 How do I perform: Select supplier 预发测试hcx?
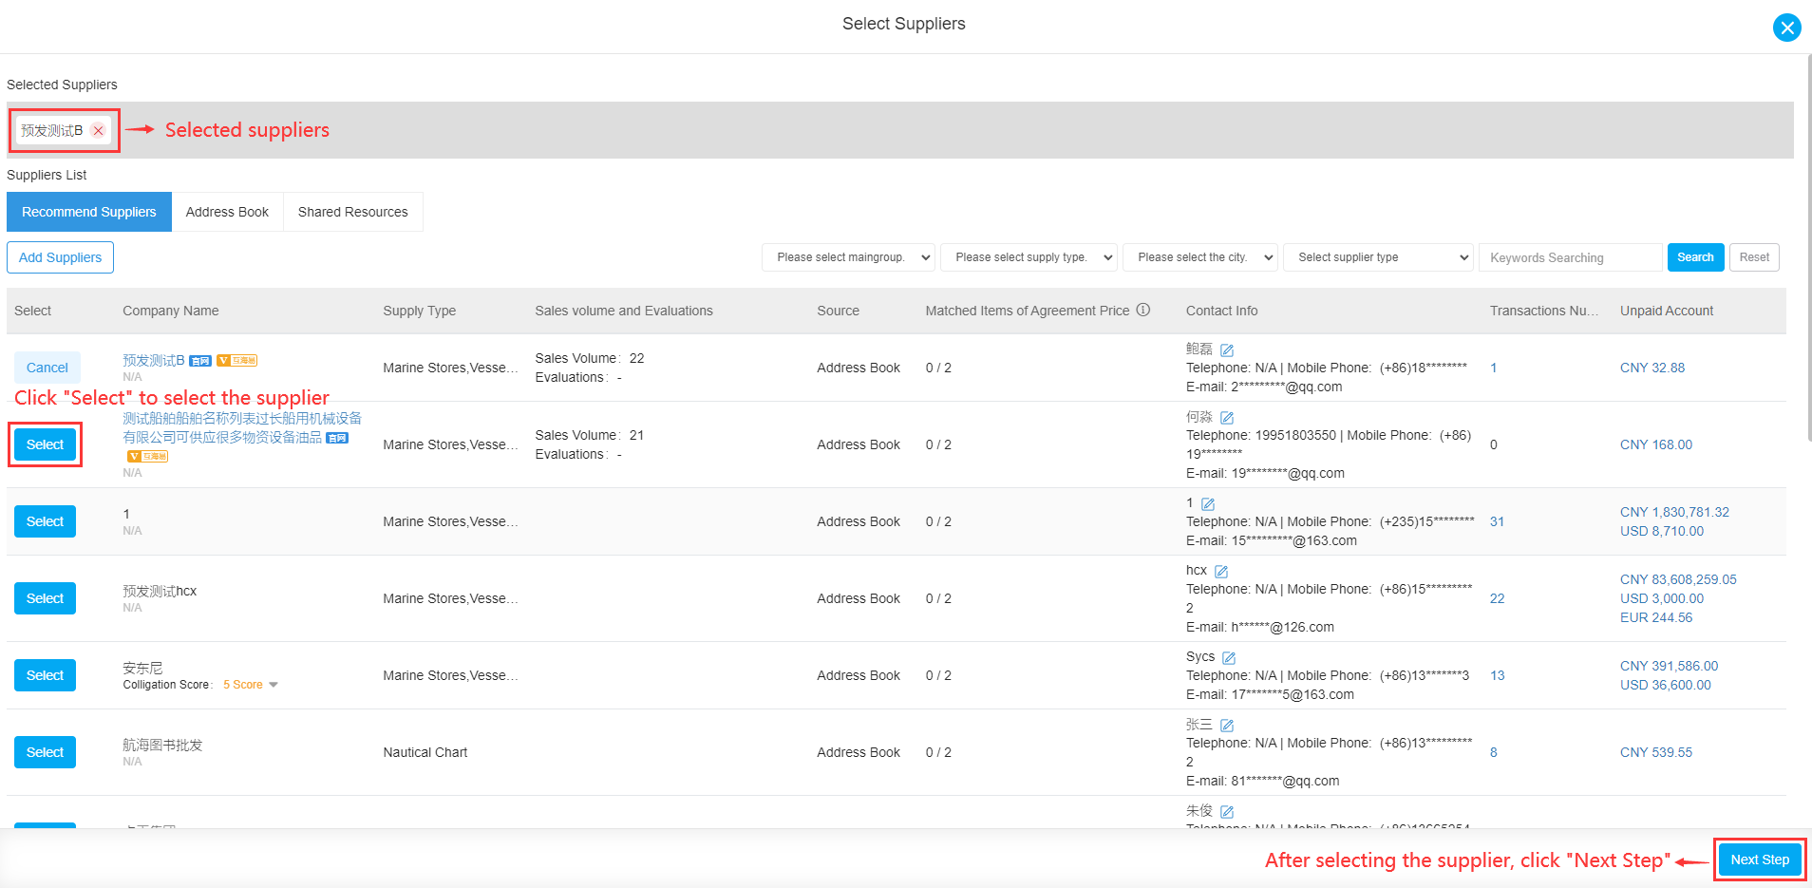[x=45, y=598]
